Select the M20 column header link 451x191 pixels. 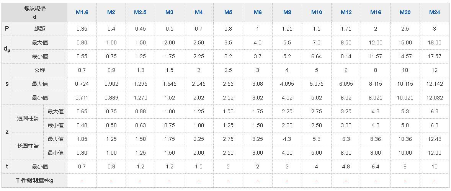click(x=405, y=12)
